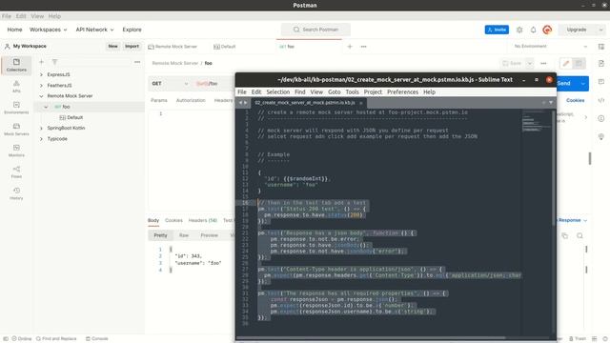610x343 pixels.
Task: Click the New button in workspace
Action: pyautogui.click(x=112, y=47)
